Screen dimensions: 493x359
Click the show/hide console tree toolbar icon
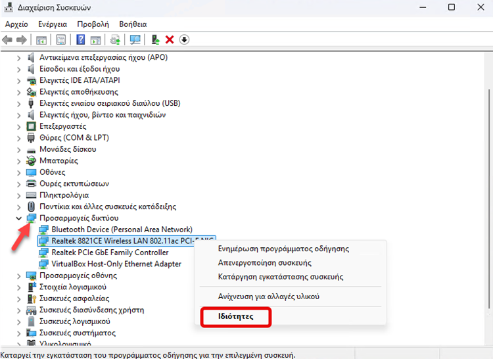click(x=41, y=39)
